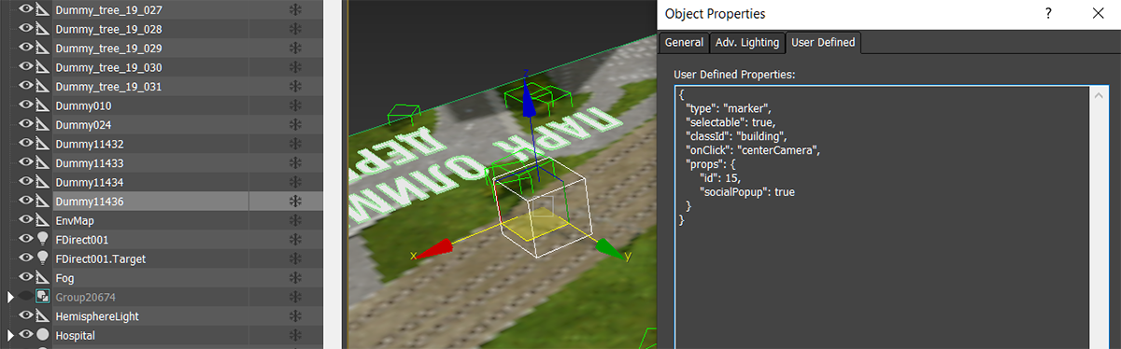This screenshot has height=349, width=1121.
Task: Freeze the Fog object via snowflake
Action: 295,277
